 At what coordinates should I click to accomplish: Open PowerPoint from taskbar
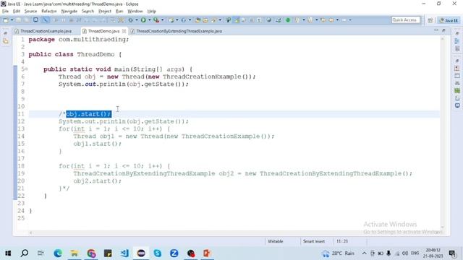click(x=207, y=253)
